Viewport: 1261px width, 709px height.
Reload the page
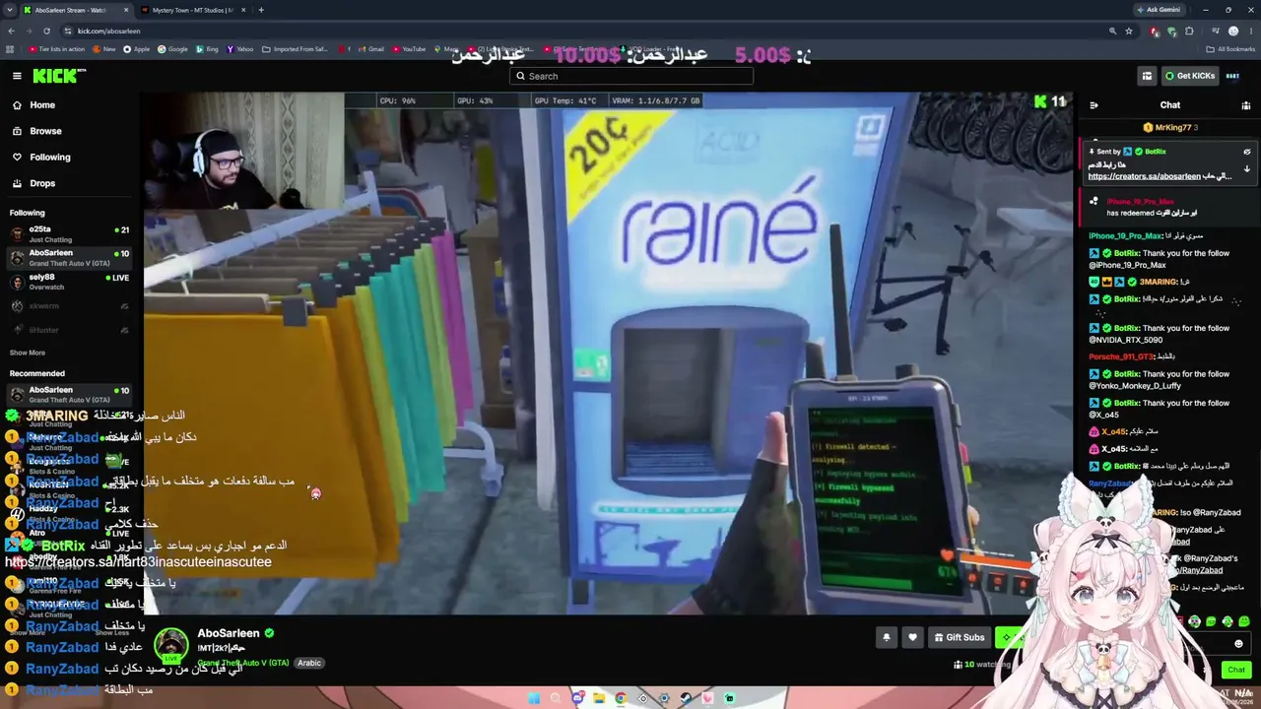[47, 31]
